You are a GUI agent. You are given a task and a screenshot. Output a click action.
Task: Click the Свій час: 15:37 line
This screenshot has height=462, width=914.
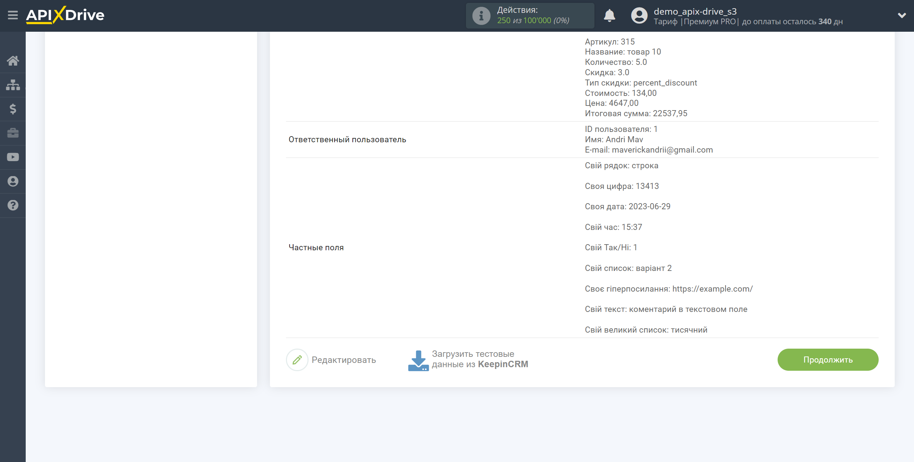tap(613, 227)
